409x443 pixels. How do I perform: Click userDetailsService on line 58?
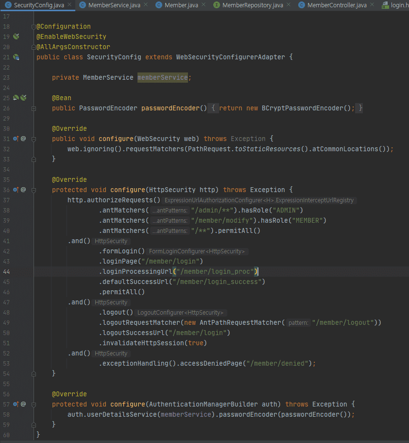[121, 414]
